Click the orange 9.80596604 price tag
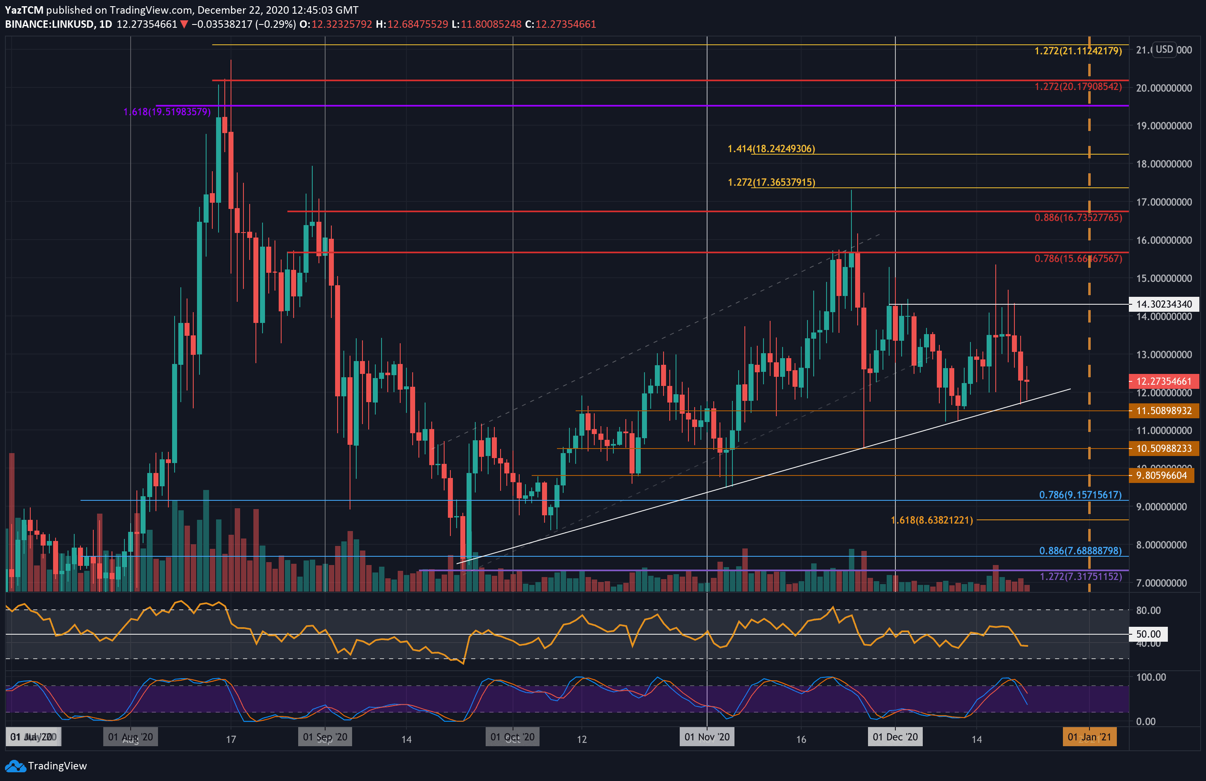Image resolution: width=1206 pixels, height=781 pixels. coord(1161,475)
